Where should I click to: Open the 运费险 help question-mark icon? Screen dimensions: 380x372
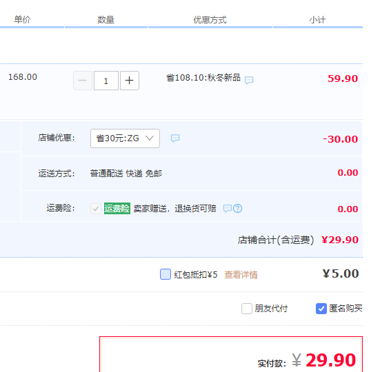coord(237,208)
